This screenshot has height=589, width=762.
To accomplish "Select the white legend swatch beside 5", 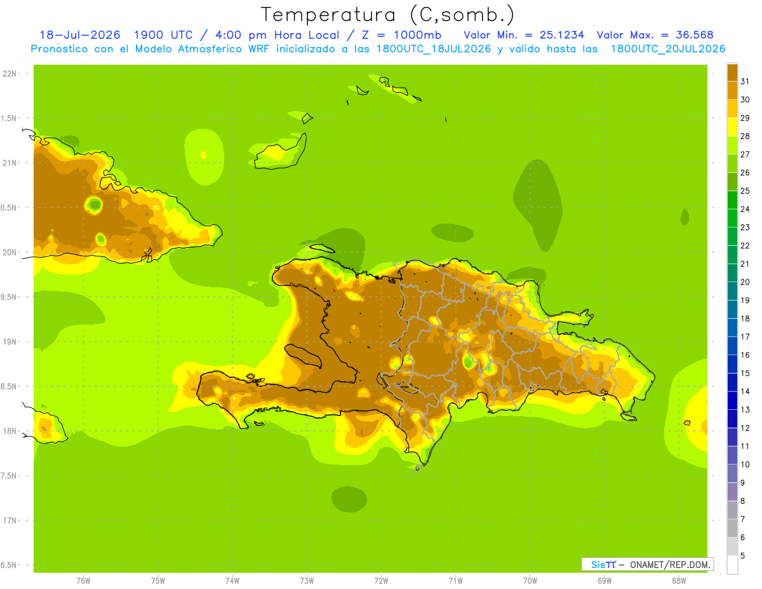I will pos(732,564).
